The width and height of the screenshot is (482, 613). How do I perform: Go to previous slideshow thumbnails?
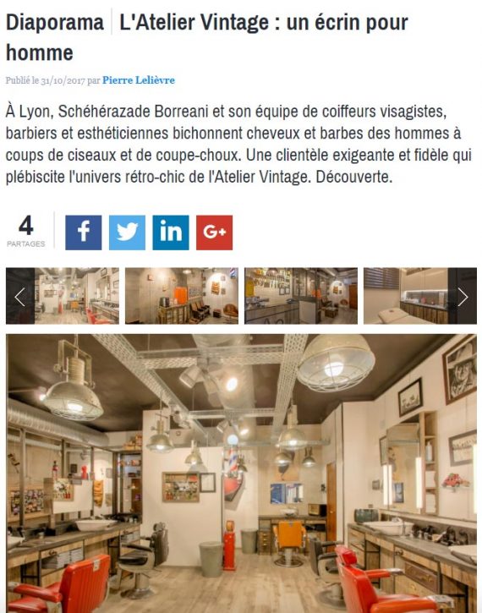(x=20, y=296)
